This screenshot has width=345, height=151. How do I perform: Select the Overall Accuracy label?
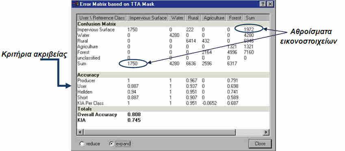(x=97, y=115)
